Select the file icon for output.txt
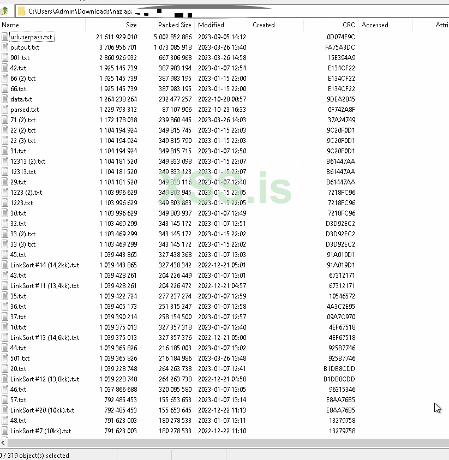The width and height of the screenshot is (449, 460). (5, 47)
